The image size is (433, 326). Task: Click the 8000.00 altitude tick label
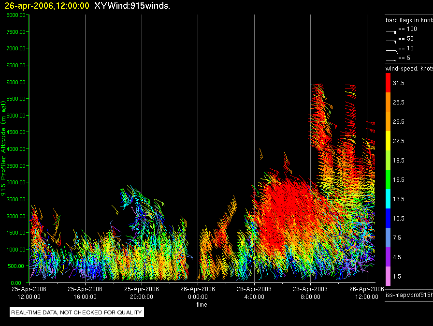(x=16, y=15)
